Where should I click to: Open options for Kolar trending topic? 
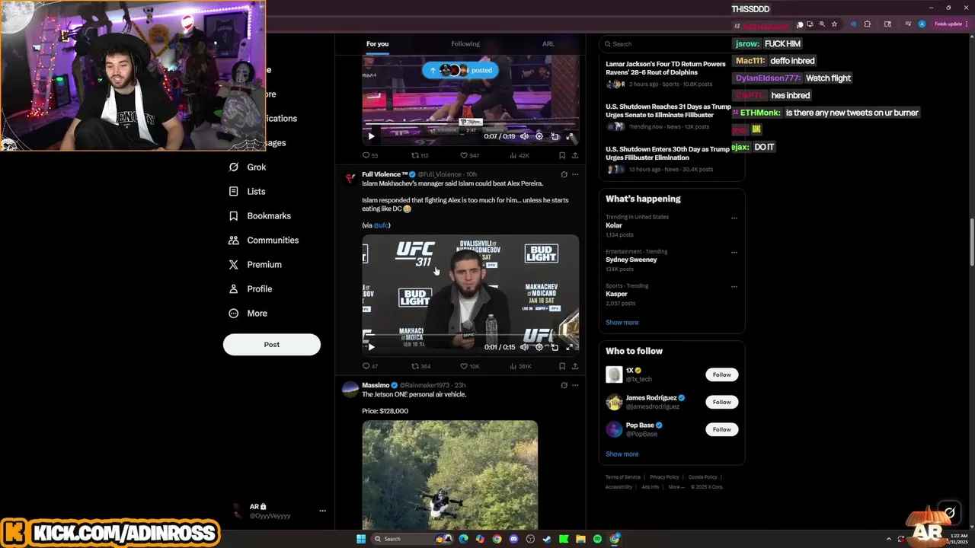pos(734,218)
